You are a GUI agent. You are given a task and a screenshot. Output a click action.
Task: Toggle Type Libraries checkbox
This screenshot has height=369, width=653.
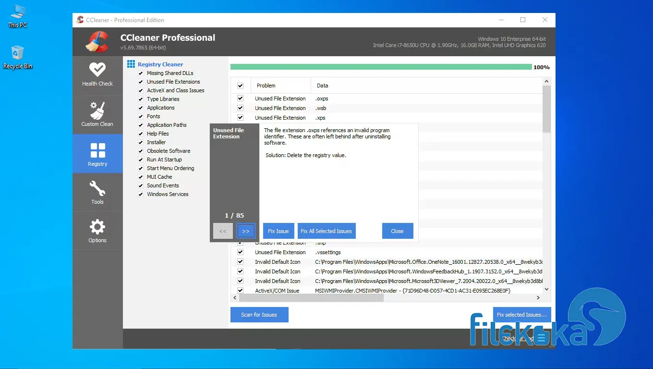tap(141, 99)
